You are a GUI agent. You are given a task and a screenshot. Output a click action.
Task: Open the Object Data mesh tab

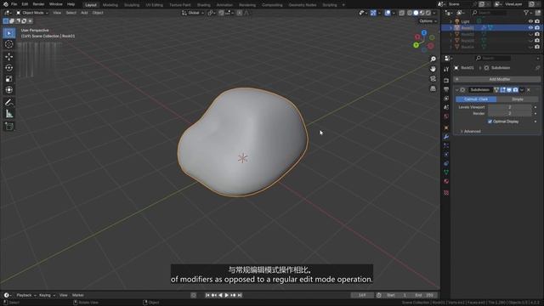coord(446,173)
